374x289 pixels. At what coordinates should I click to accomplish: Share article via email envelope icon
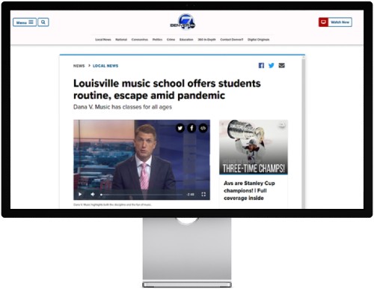pos(281,65)
